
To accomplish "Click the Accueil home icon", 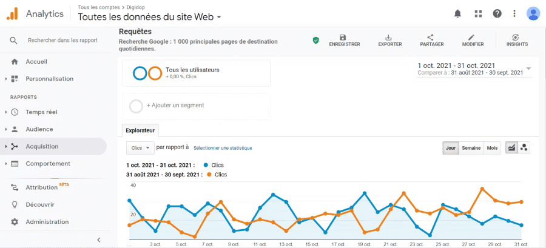I will (15, 62).
